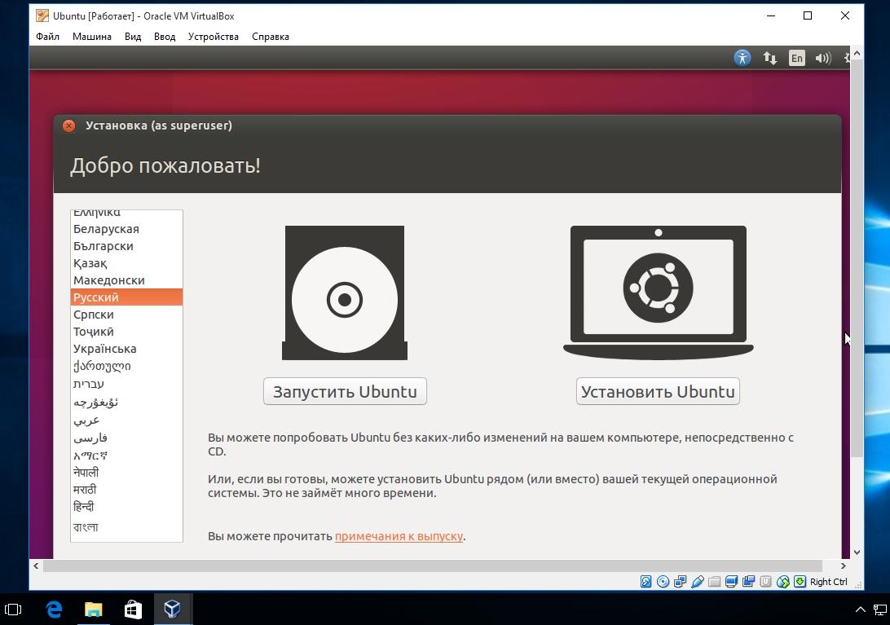The width and height of the screenshot is (890, 625).
Task: Click the CD disc image above Запустить Ubuntu
Action: (345, 293)
